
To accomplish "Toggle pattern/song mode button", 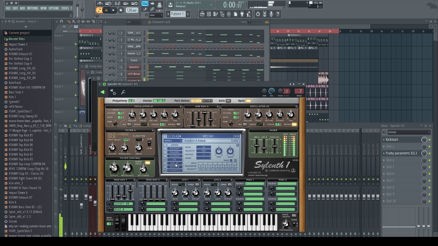I will [x=99, y=10].
